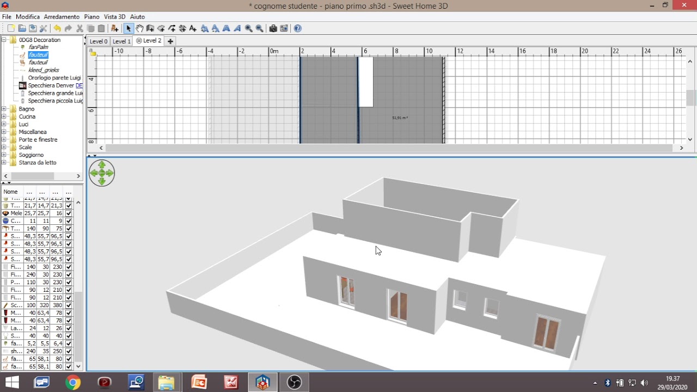
Task: Toggle visibility checkbox for 240 35 250 row
Action: pos(69,351)
